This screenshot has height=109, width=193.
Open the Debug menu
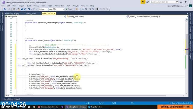tap(36, 6)
